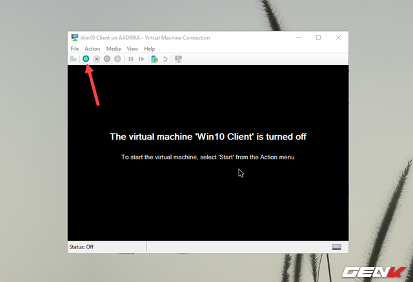Open the Help menu
The image size is (413, 282).
coord(149,48)
